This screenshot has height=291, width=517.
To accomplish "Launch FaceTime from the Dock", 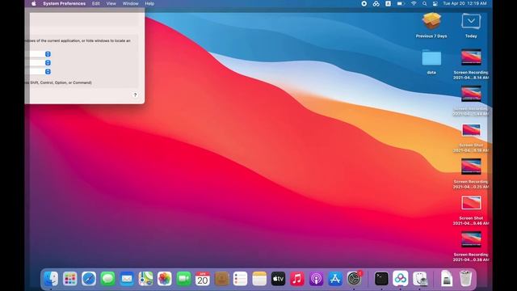I will tap(183, 279).
